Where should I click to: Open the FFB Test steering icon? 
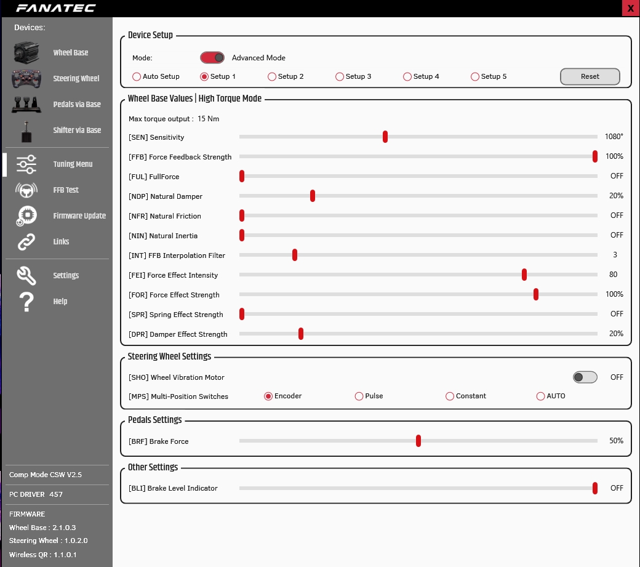[x=26, y=190]
